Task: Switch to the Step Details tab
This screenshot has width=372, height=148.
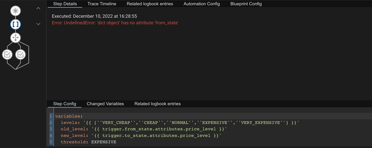Action: (65, 4)
